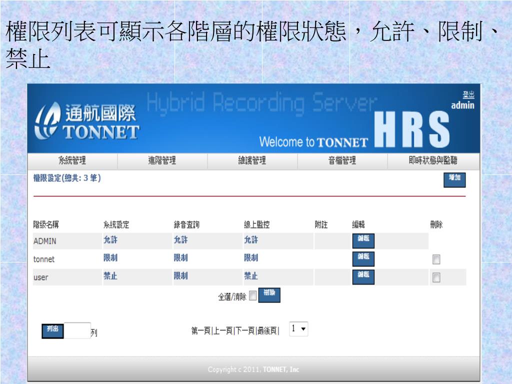
Task: Open the page number dropdown
Action: pos(298,329)
